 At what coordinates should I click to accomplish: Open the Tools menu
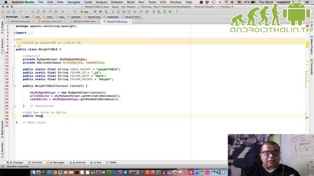click(152, 2)
